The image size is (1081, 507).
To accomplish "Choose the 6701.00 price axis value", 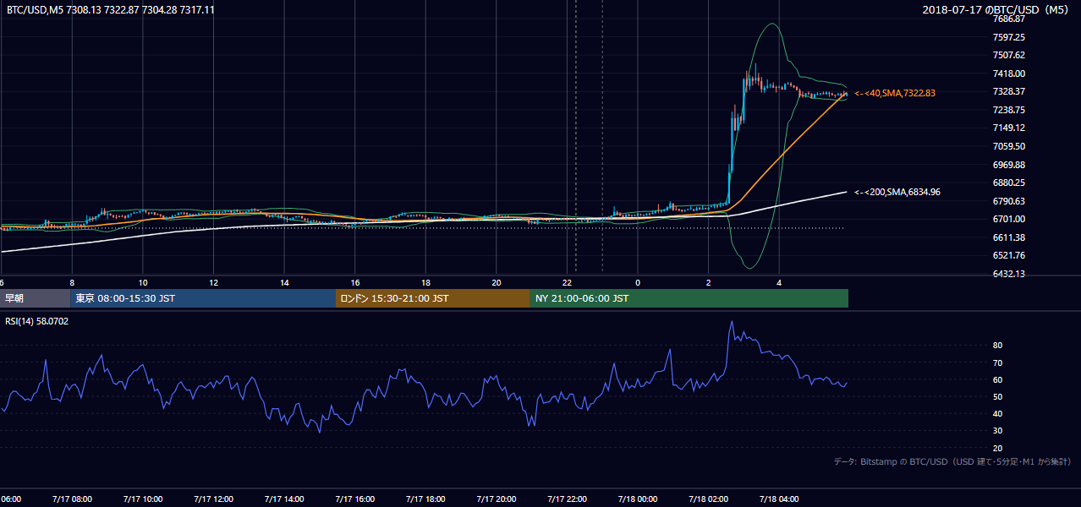I will coord(1009,219).
